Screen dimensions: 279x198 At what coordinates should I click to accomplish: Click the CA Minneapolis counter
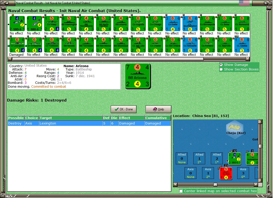[207, 24]
